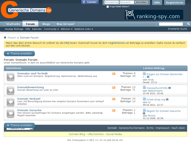Click forum status icon for Domainbewertung
Image resolution: width=191 pixels, height=143 pixels.
(x=11, y=91)
